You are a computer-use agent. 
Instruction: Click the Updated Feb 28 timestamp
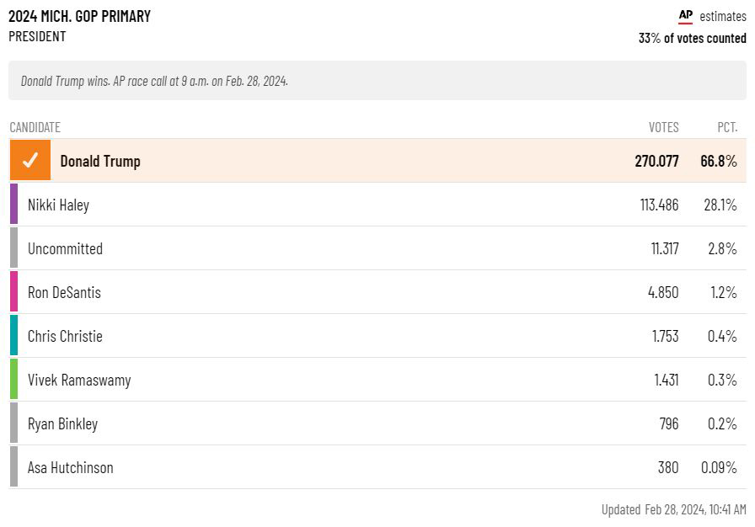pos(673,509)
